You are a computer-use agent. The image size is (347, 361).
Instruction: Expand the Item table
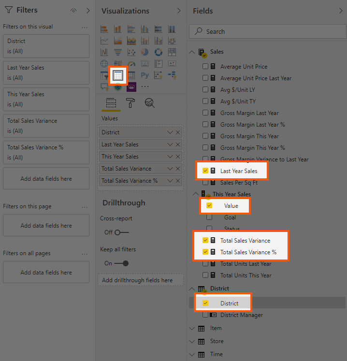(192, 329)
